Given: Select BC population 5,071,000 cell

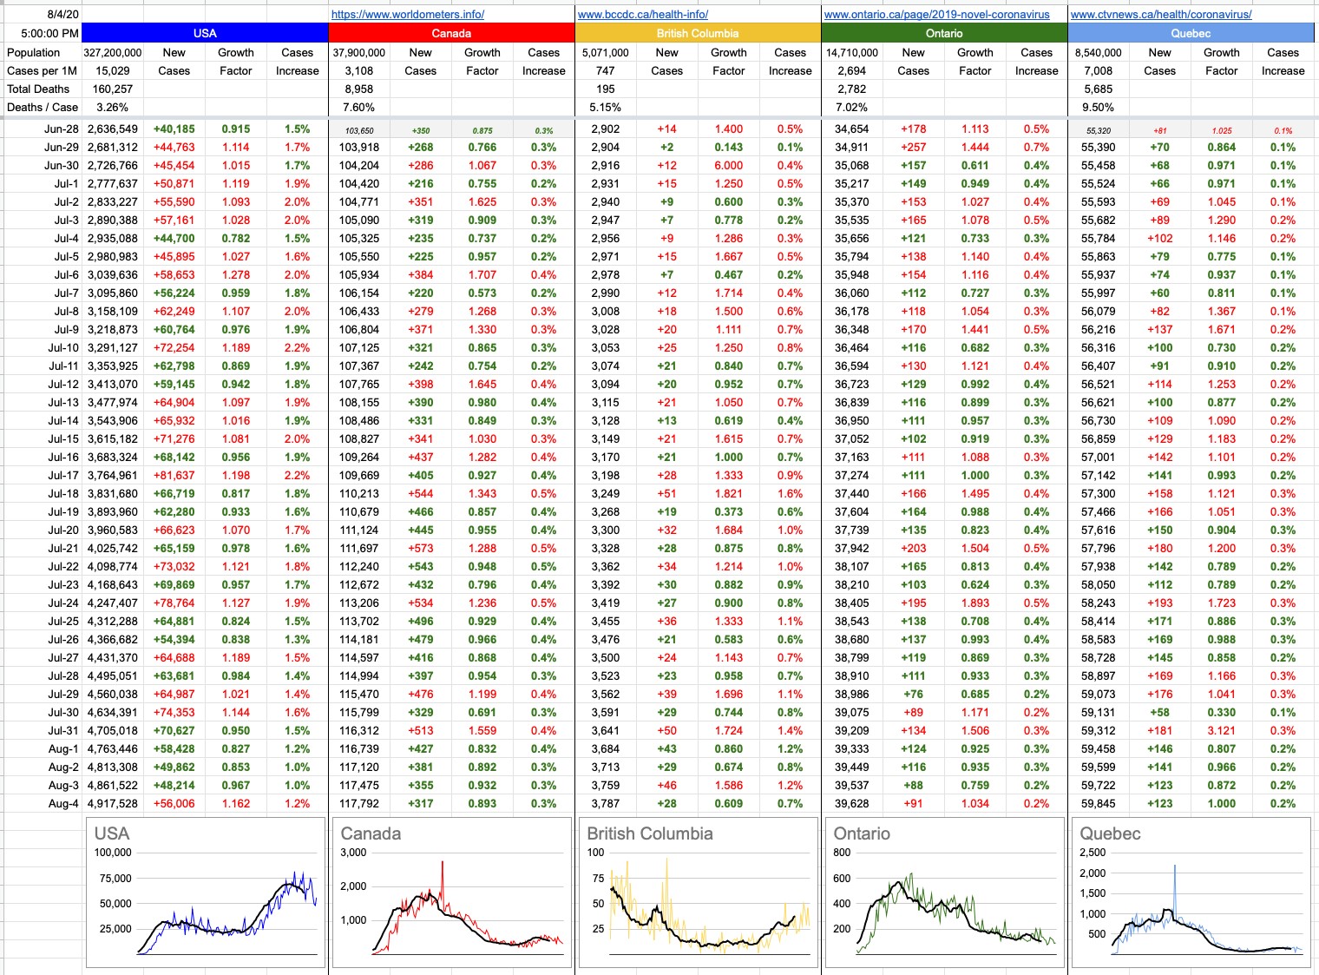Looking at the screenshot, I should [x=606, y=52].
